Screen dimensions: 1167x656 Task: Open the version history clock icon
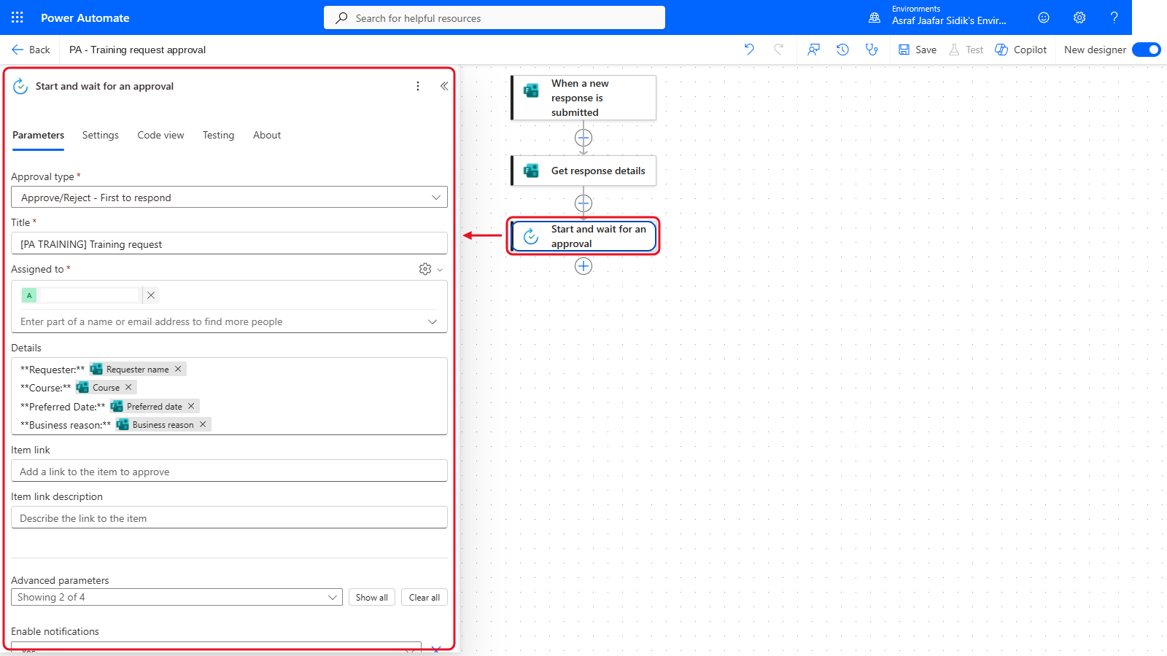point(842,50)
